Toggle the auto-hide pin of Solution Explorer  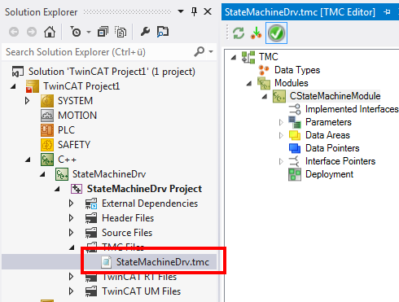(x=194, y=11)
